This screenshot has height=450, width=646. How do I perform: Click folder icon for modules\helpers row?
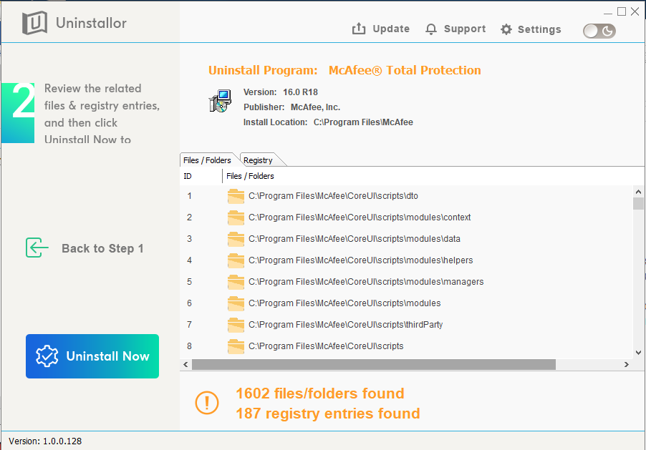pyautogui.click(x=236, y=260)
